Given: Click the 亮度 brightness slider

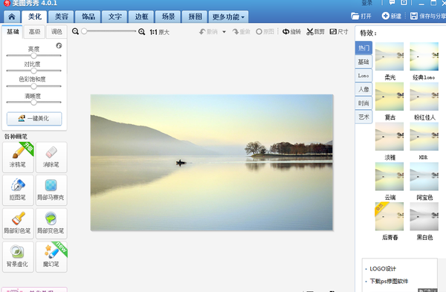Looking at the screenshot, I should pos(34,56).
